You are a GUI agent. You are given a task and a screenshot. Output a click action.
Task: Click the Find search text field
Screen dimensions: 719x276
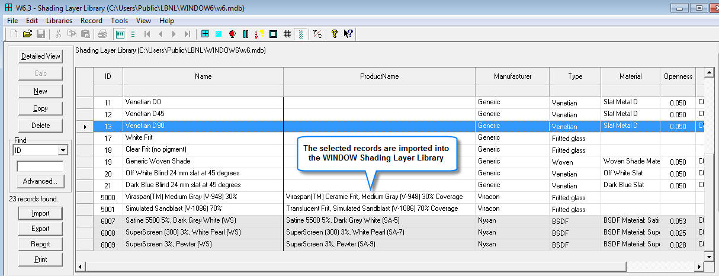tap(40, 166)
